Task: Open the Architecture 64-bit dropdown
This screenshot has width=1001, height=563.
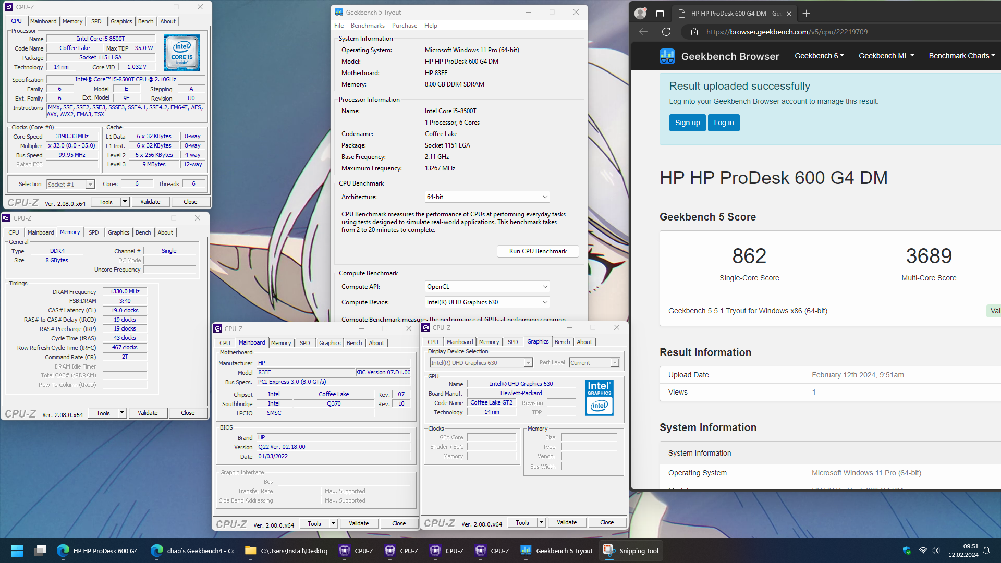Action: pos(487,197)
